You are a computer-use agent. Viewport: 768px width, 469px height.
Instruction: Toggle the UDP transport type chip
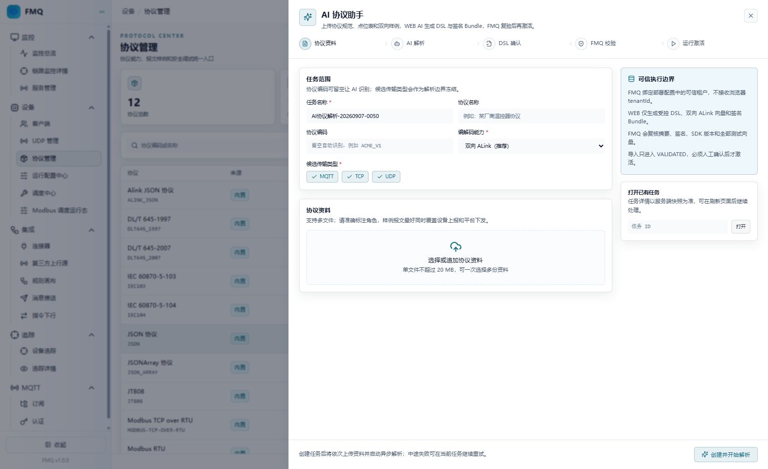pos(386,177)
